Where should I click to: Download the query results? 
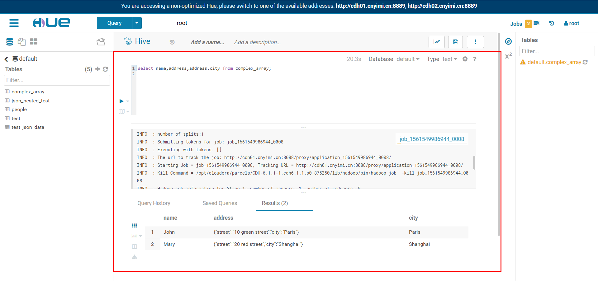135,256
